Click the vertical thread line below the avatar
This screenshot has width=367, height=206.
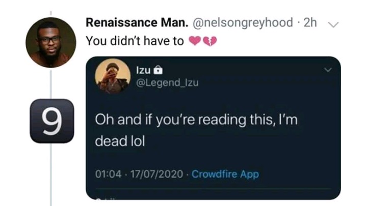tap(51, 83)
